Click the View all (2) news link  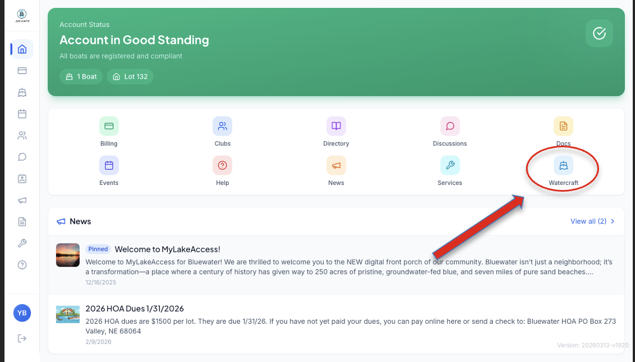pyautogui.click(x=592, y=221)
